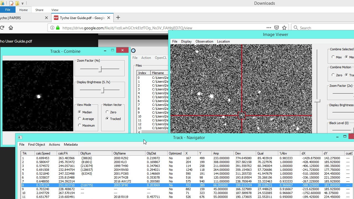
Task: Adjust the Display Brightness (5.7x) slider
Action: coord(103,90)
